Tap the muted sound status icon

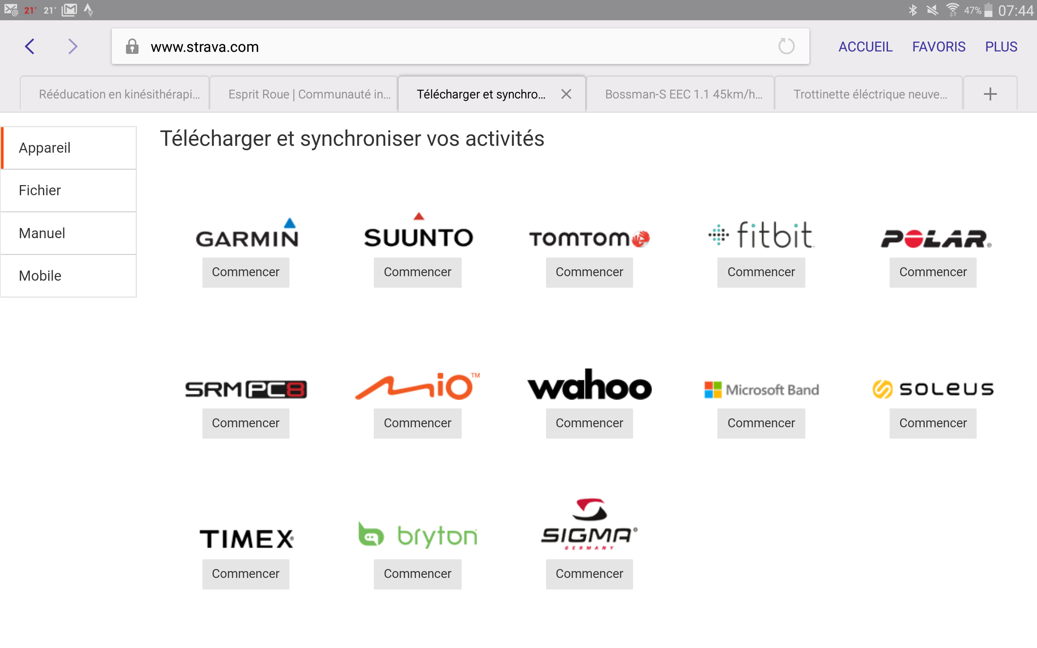point(932,10)
